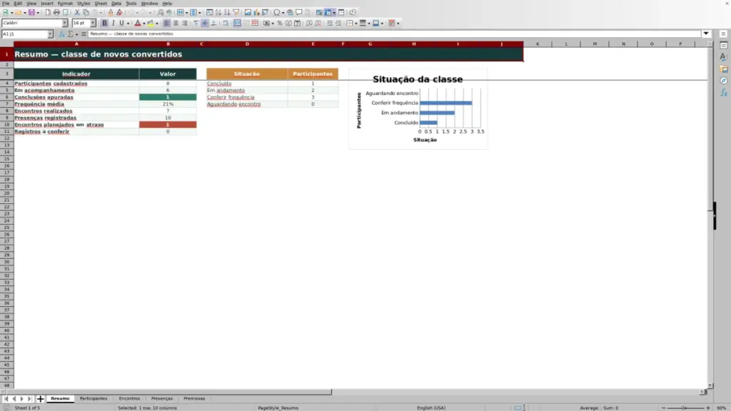The image size is (731, 411).
Task: Go to the last sheet arrow
Action: 29,399
